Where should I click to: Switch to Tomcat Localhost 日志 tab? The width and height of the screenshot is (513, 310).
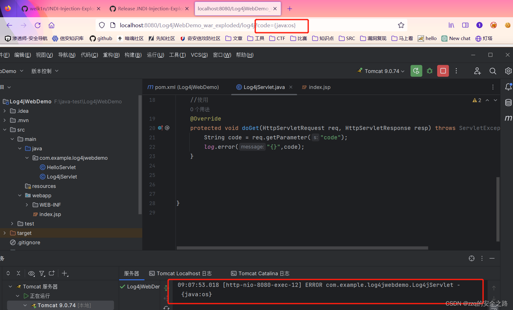coord(181,273)
